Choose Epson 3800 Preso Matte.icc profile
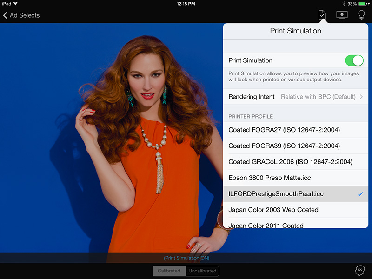The height and width of the screenshot is (279, 372). click(x=296, y=178)
